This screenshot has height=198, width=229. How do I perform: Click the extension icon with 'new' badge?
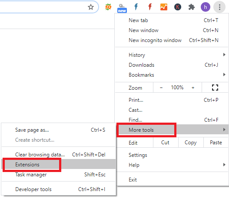click(x=122, y=8)
